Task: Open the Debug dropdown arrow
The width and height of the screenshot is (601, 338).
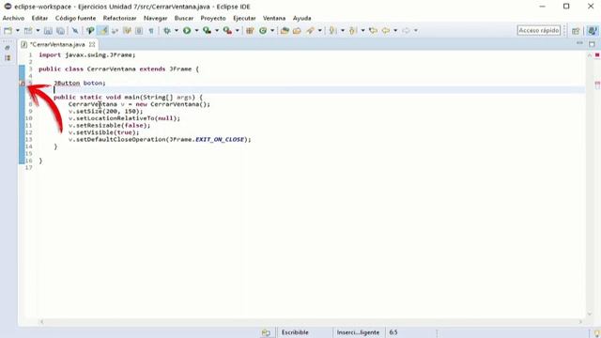Action: tap(177, 31)
